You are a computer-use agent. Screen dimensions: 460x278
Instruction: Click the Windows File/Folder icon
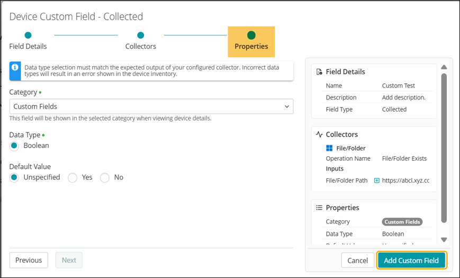point(329,148)
